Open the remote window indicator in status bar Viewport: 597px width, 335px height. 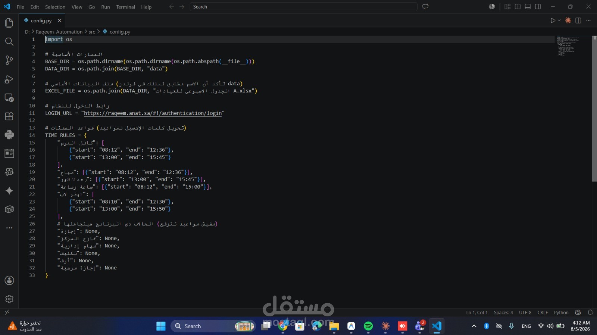[7, 312]
